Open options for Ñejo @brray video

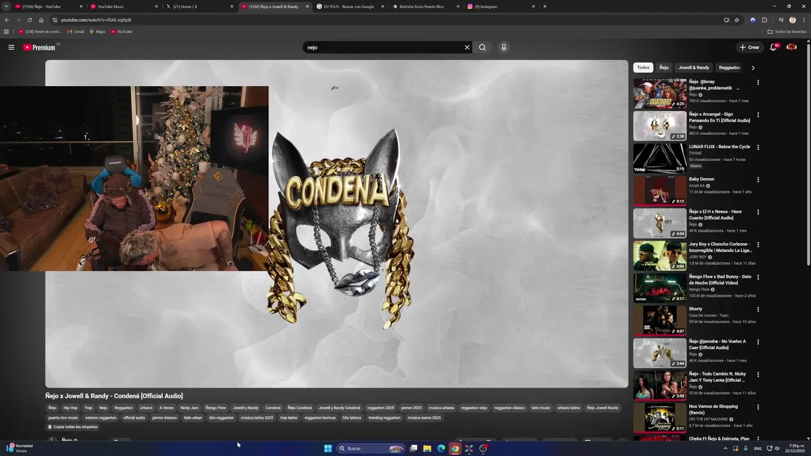(x=758, y=82)
